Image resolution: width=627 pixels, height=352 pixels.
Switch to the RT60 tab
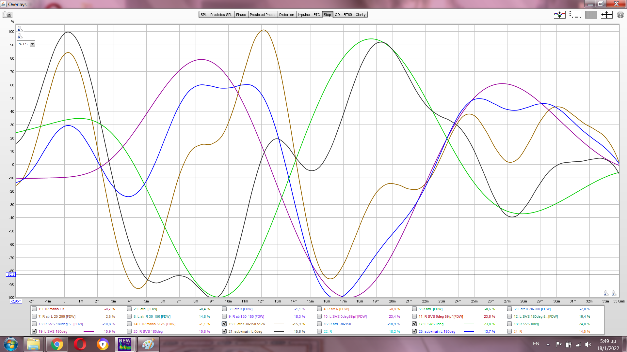point(347,15)
